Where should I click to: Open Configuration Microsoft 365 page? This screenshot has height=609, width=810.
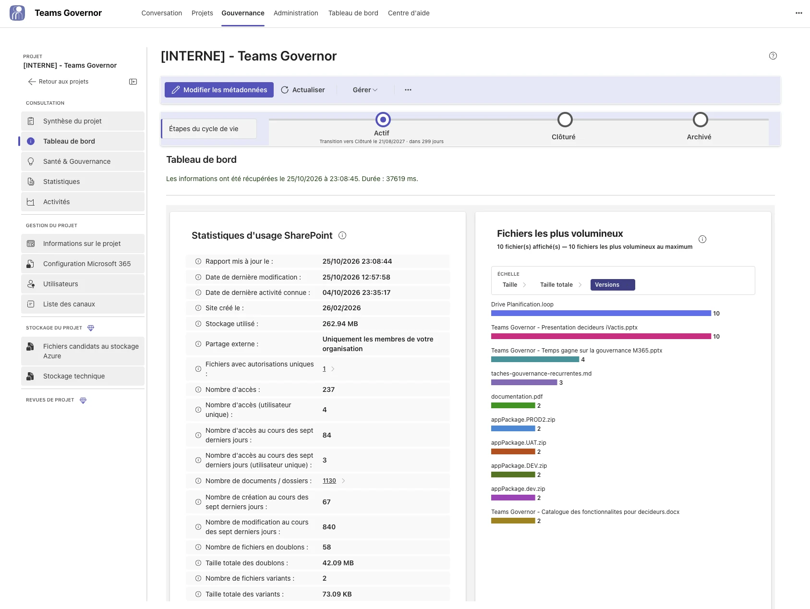pos(83,264)
